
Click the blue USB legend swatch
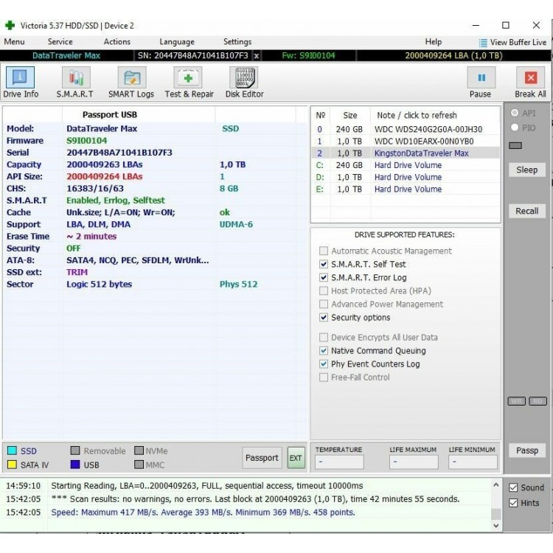(x=75, y=465)
